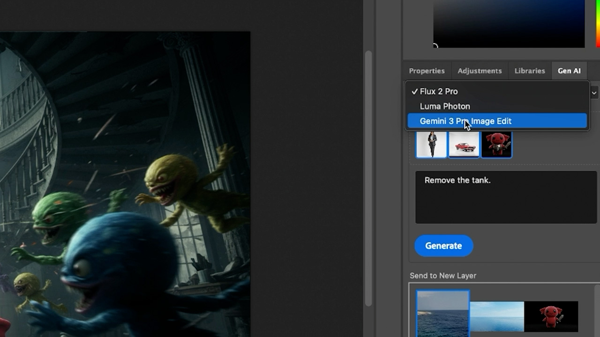Click the model dropdown arrow at panel edge
This screenshot has width=600, height=337.
pos(594,93)
